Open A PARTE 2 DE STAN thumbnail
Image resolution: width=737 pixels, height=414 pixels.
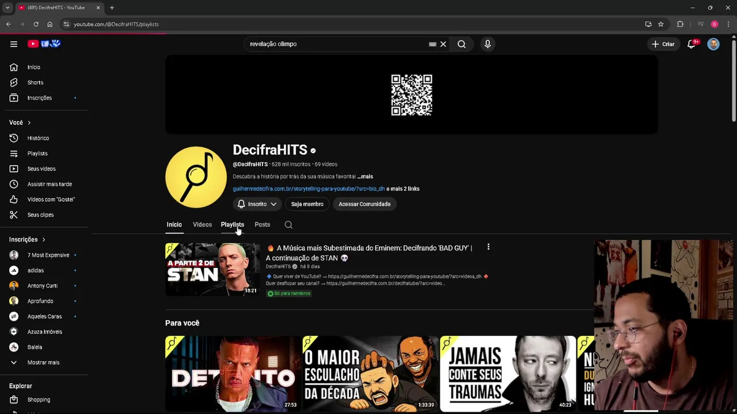coord(212,269)
